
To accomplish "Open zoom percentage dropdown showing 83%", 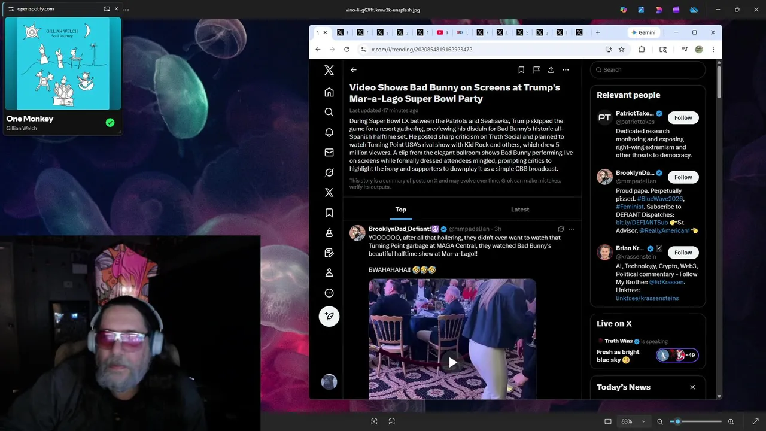I will pos(633,421).
